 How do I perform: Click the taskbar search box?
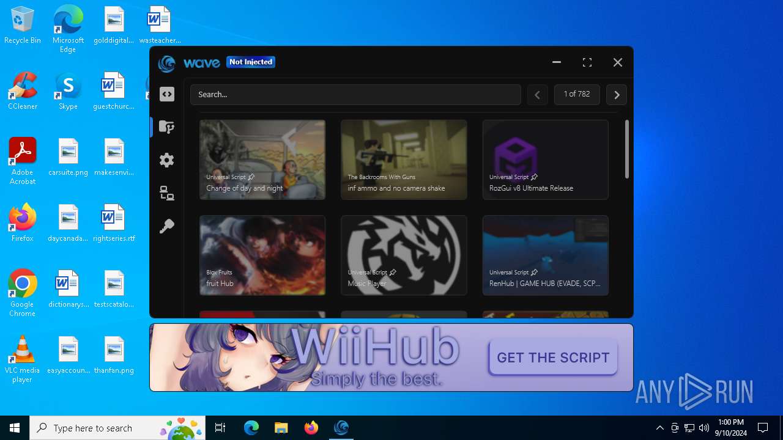[118, 428]
